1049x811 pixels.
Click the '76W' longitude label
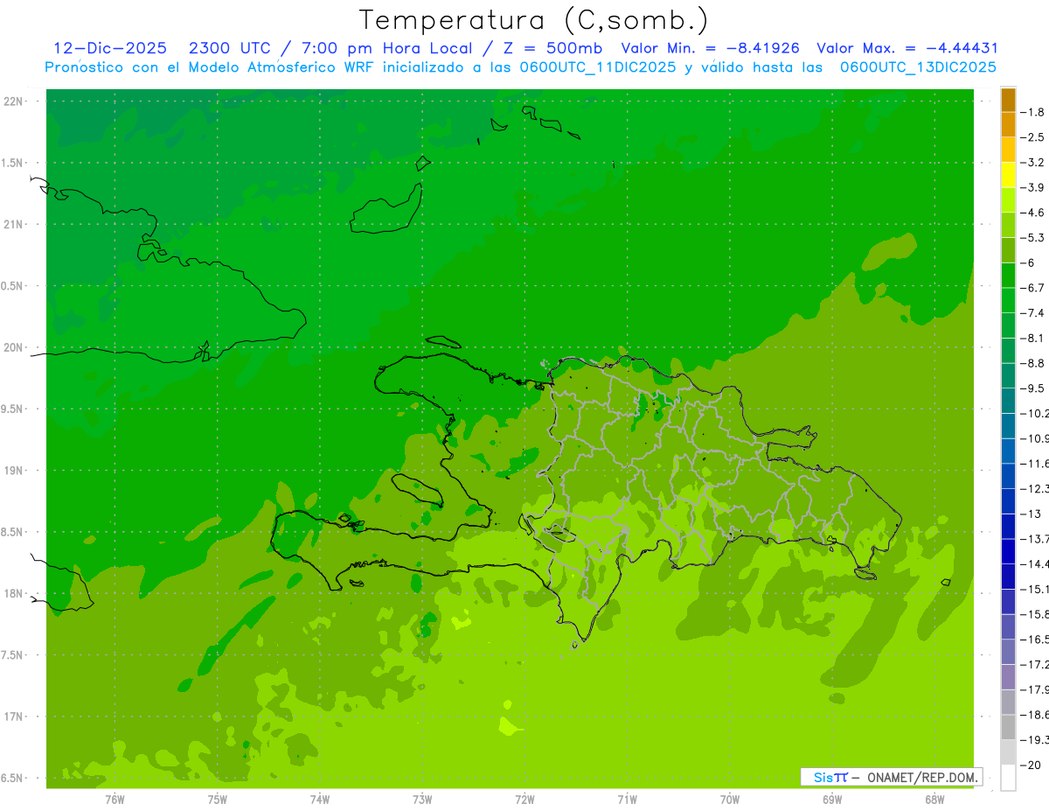[115, 798]
